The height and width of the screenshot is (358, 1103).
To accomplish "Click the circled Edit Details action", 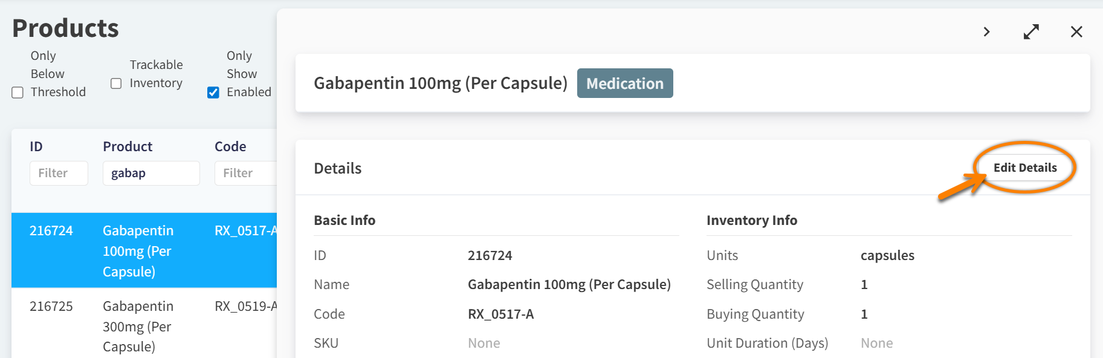I will coord(1026,168).
